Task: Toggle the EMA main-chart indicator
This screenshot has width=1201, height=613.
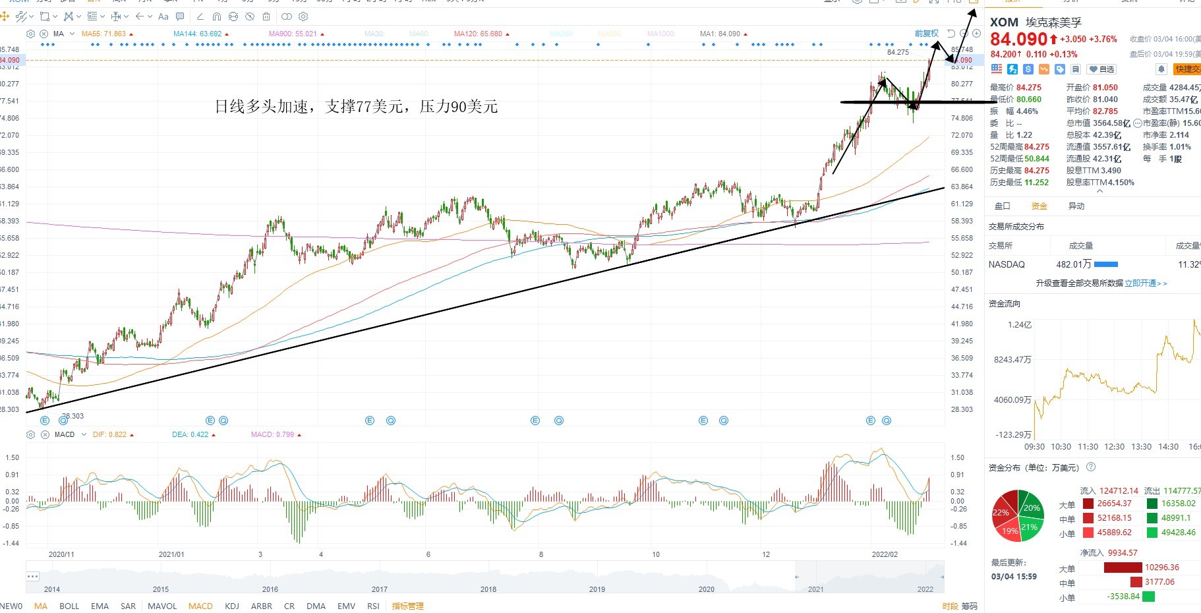Action: pos(100,606)
